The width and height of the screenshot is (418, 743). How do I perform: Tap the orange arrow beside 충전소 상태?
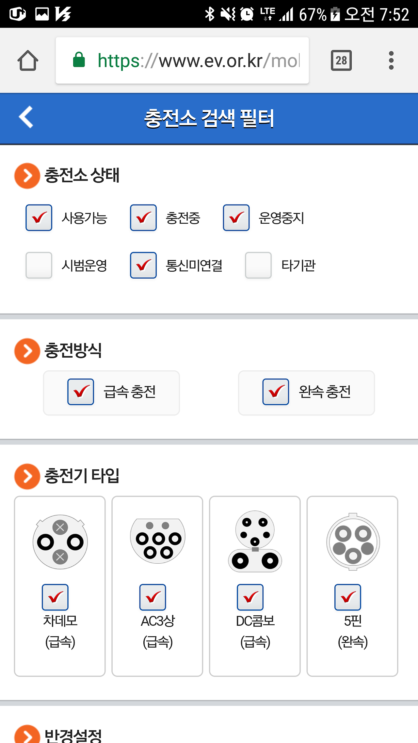tap(27, 176)
